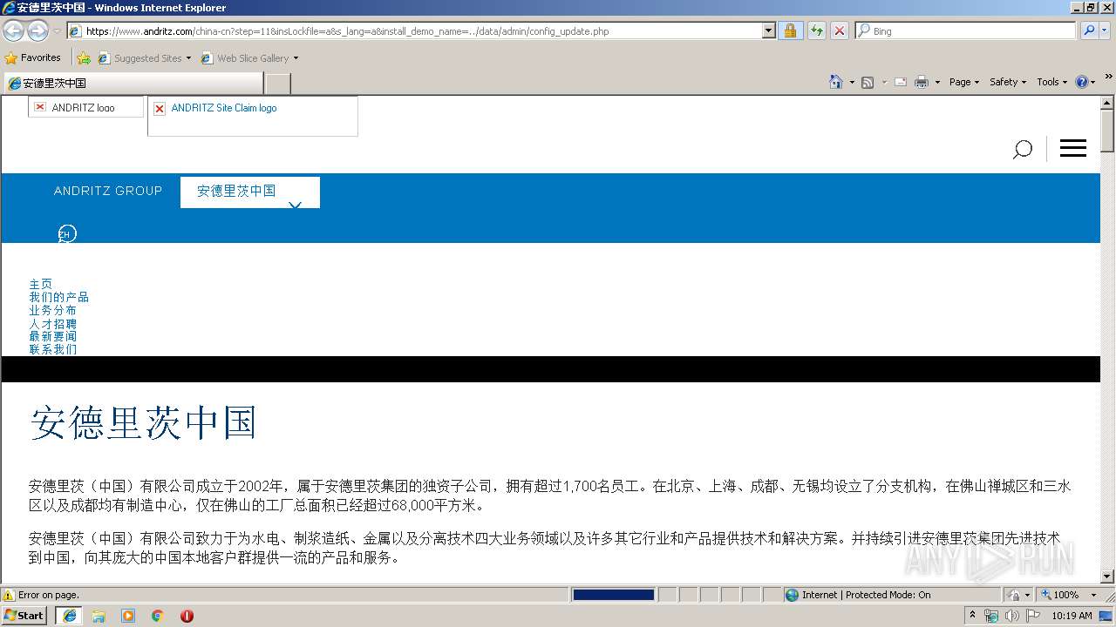This screenshot has height=627, width=1116.
Task: Click the ZH language selector icon
Action: [67, 233]
